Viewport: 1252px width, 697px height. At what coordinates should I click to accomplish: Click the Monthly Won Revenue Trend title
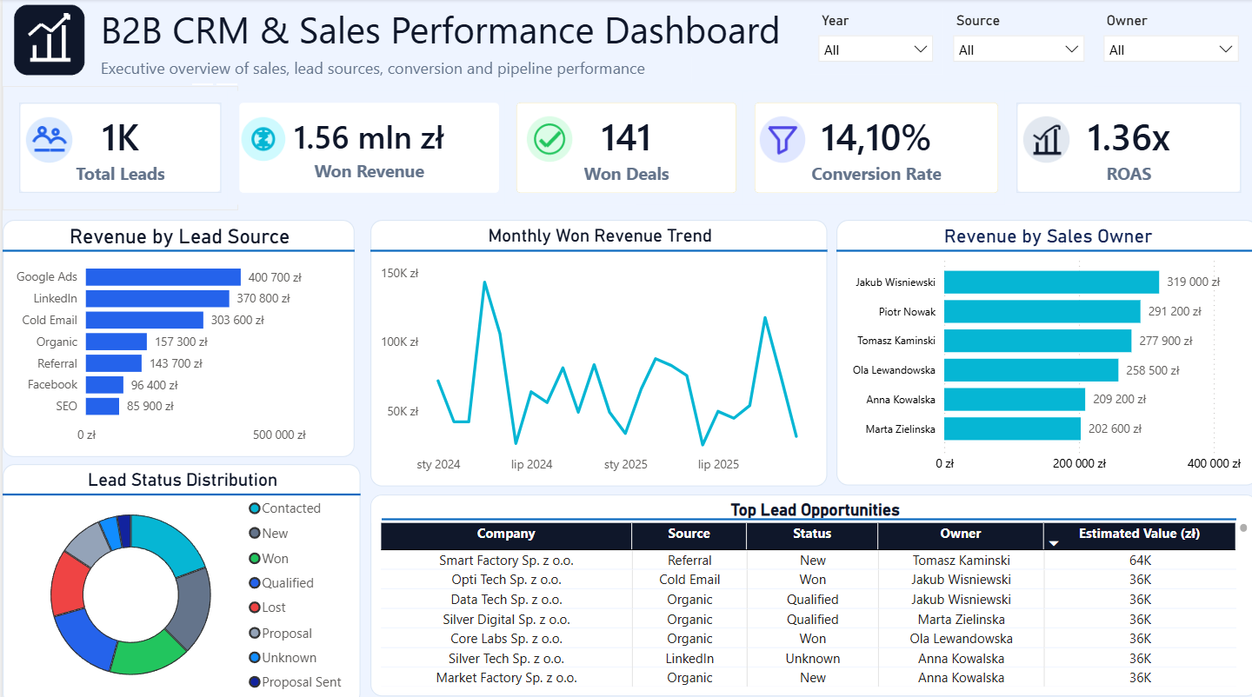pos(600,236)
